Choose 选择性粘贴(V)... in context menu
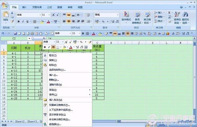The height and width of the screenshot is (127, 197). pyautogui.click(x=67, y=70)
